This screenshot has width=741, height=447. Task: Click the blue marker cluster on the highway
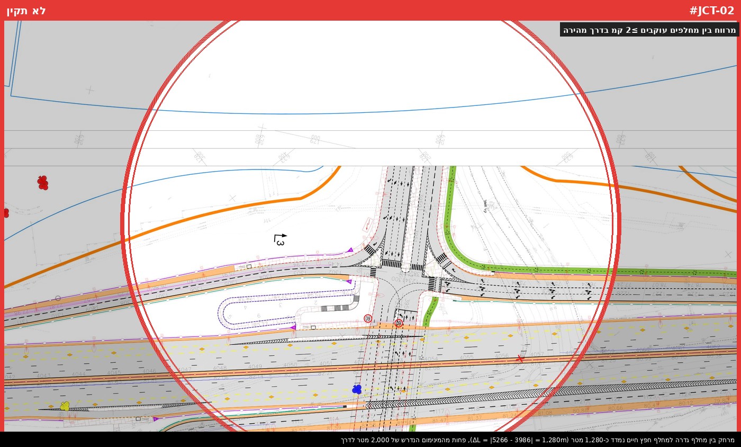point(357,389)
